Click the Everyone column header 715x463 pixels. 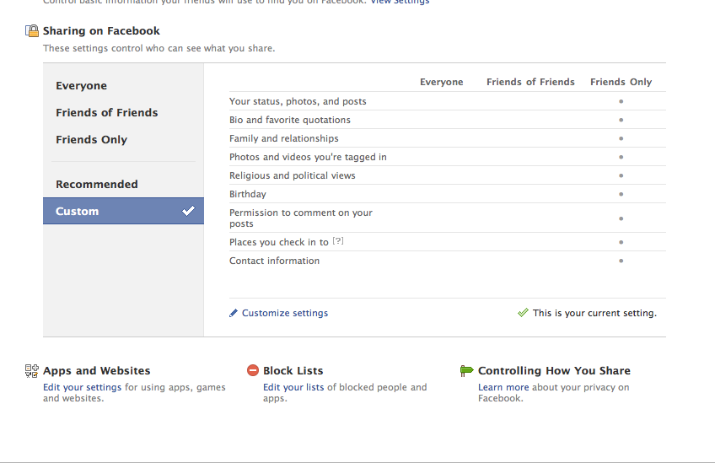click(x=442, y=82)
